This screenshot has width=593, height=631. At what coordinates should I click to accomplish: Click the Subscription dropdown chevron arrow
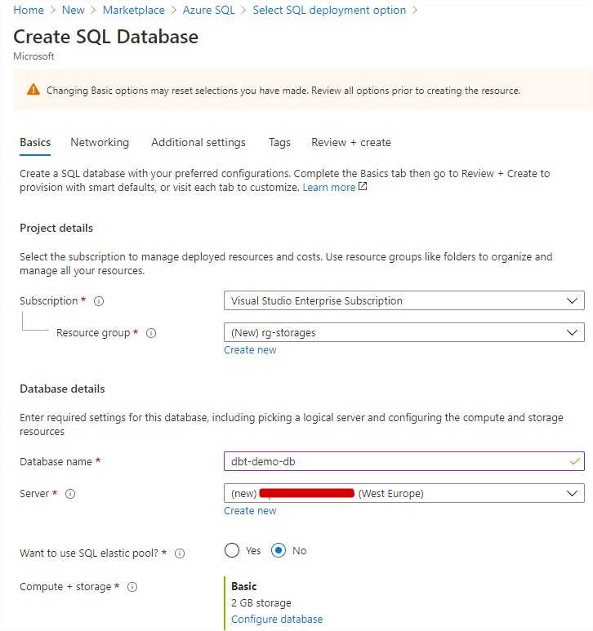click(572, 300)
